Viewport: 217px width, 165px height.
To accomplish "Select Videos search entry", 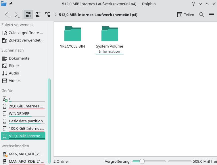I will [15, 80].
